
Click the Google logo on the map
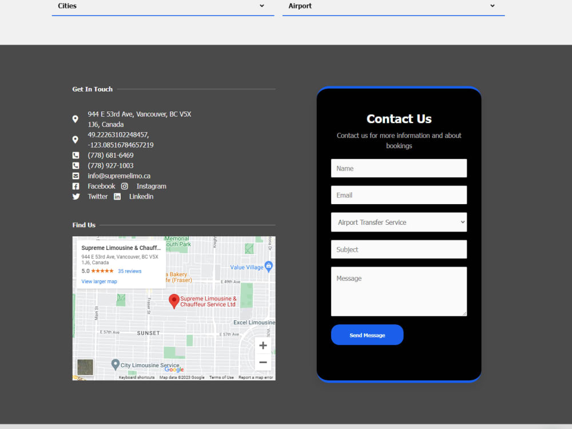click(174, 370)
